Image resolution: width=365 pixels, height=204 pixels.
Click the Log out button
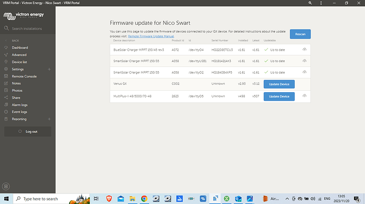coord(28,131)
